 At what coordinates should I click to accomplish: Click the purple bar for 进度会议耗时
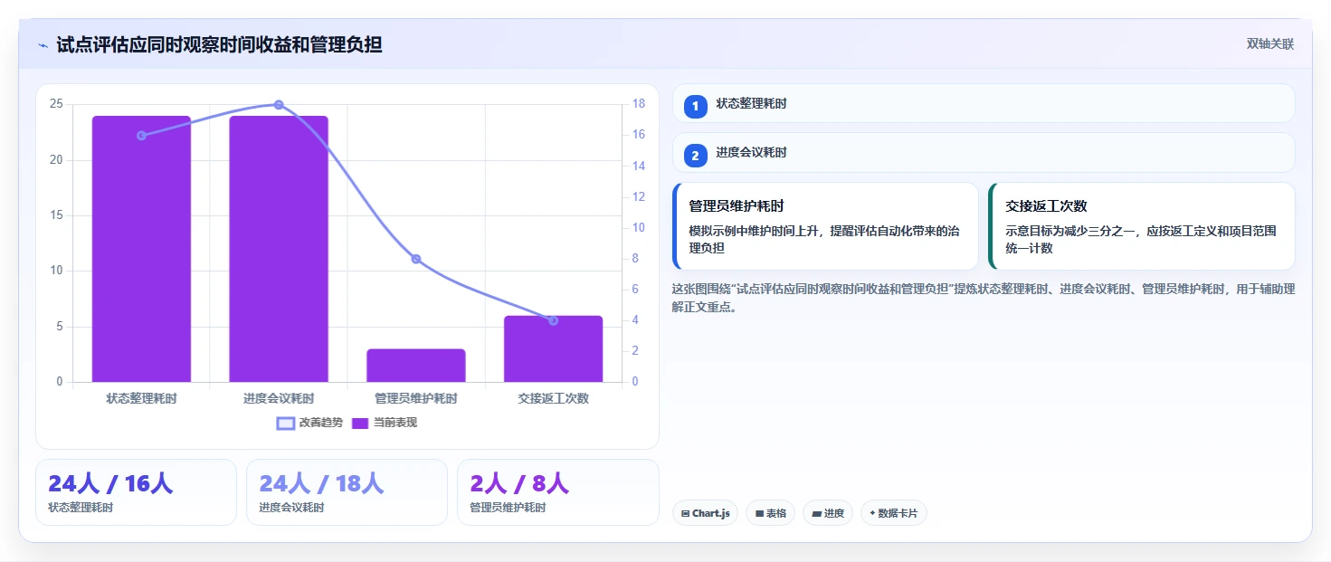[279, 249]
